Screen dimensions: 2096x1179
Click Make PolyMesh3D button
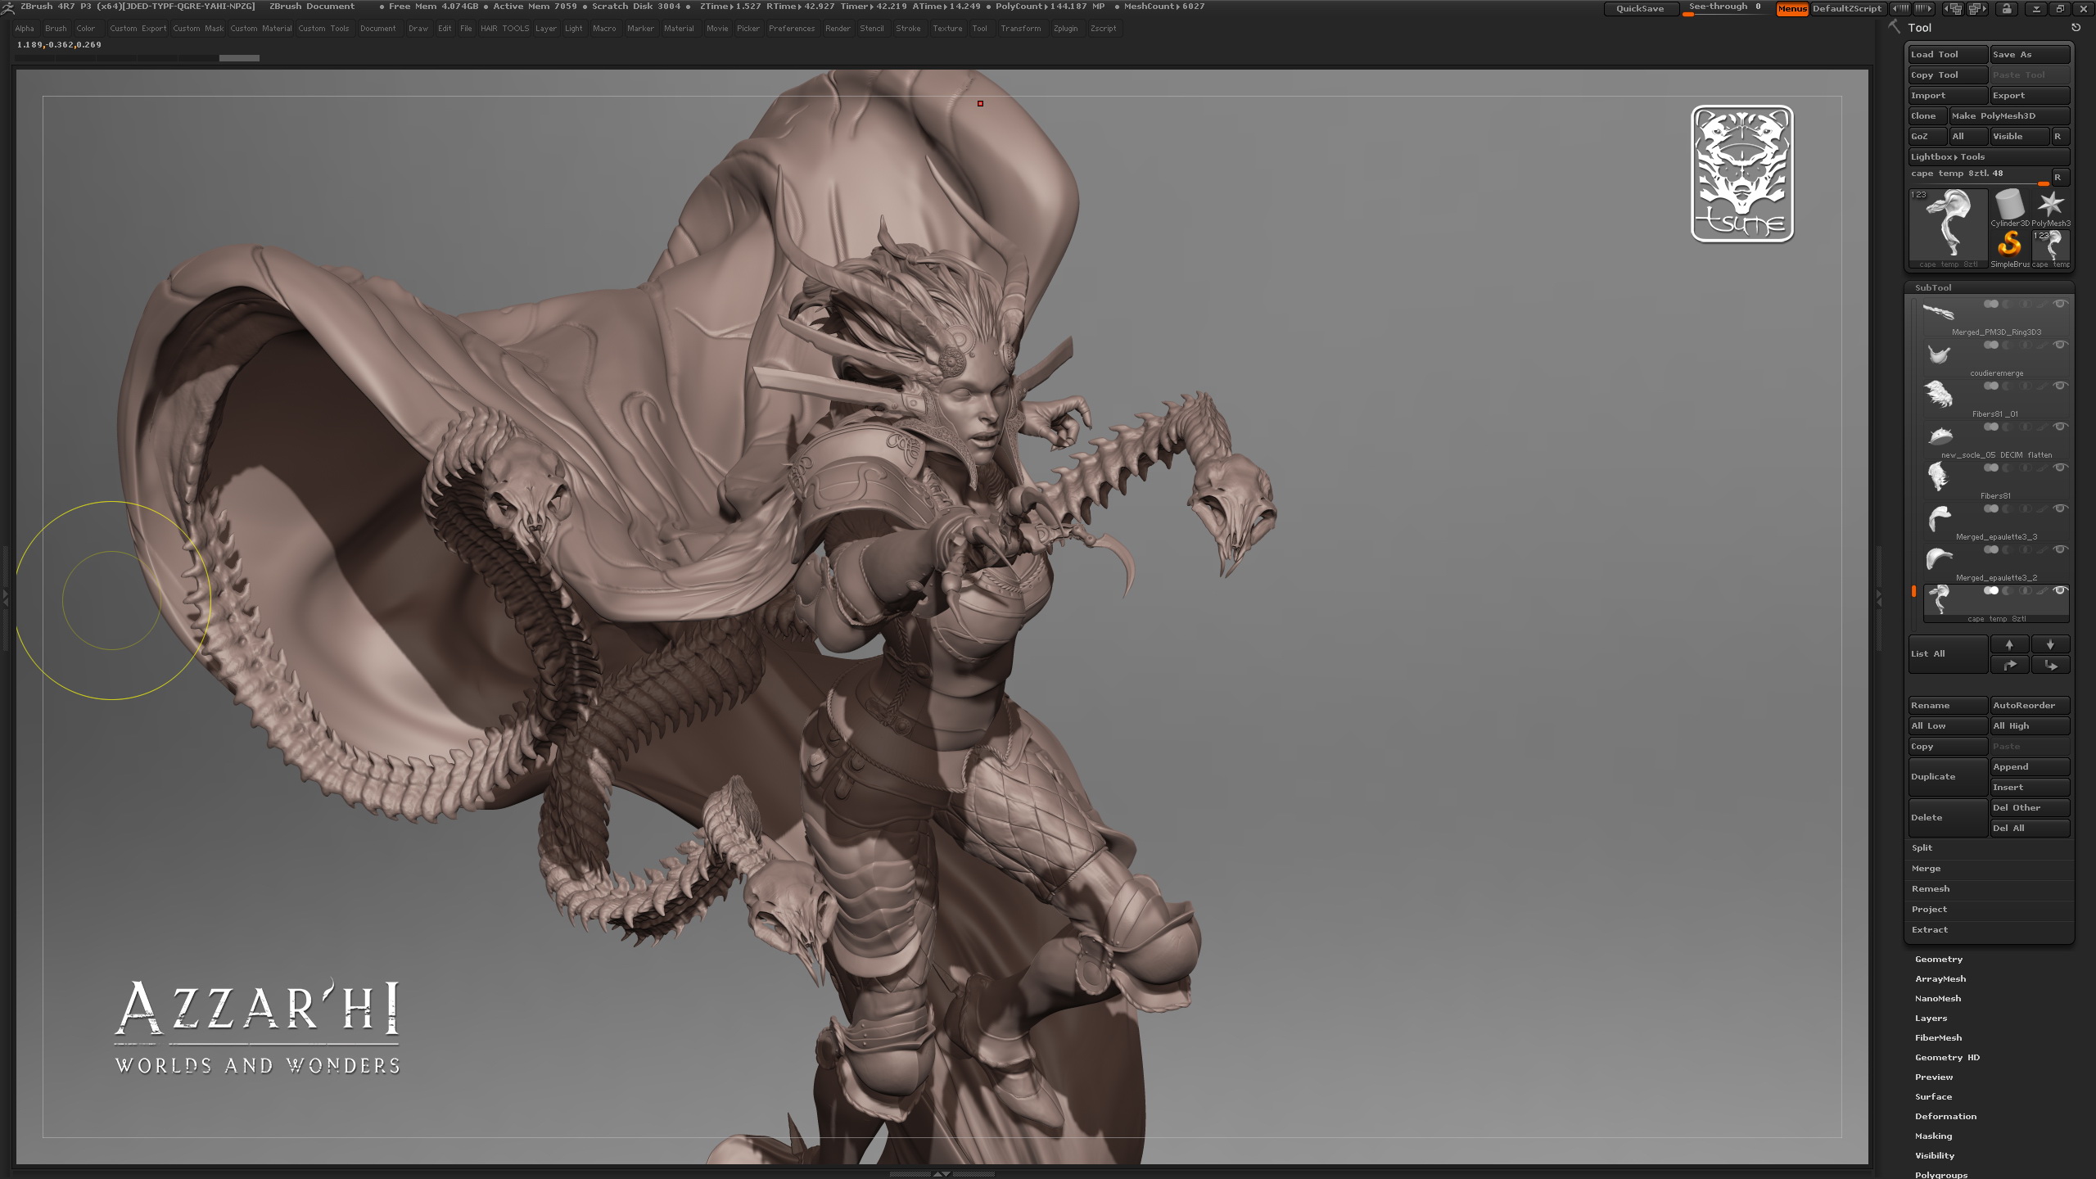(x=2009, y=116)
